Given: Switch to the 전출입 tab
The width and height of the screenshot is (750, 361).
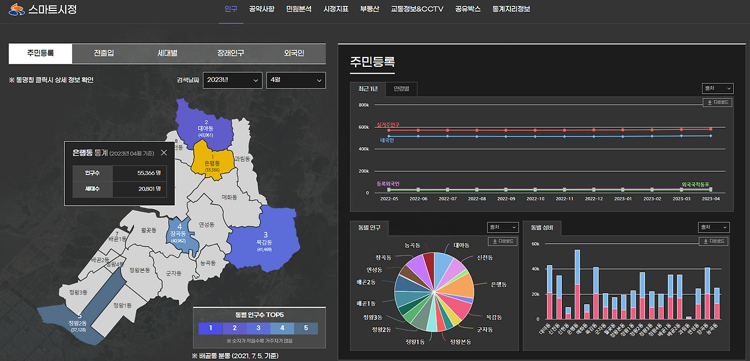Looking at the screenshot, I should [104, 53].
